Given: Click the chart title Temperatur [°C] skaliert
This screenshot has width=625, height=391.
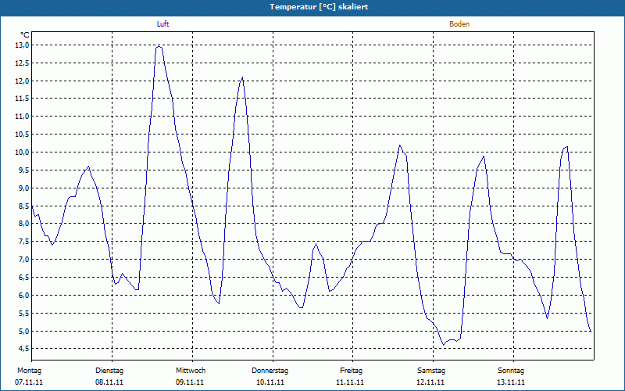Looking at the screenshot, I should point(319,7).
